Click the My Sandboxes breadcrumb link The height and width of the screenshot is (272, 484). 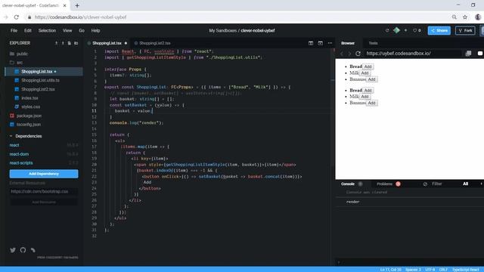tap(222, 30)
